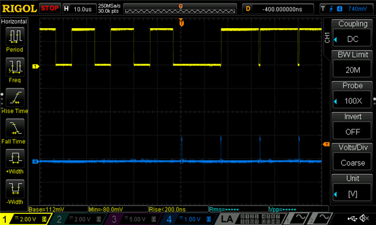The height and width of the screenshot is (225, 376).
Task: Click the waveform memory overview bar
Action: click(180, 9)
